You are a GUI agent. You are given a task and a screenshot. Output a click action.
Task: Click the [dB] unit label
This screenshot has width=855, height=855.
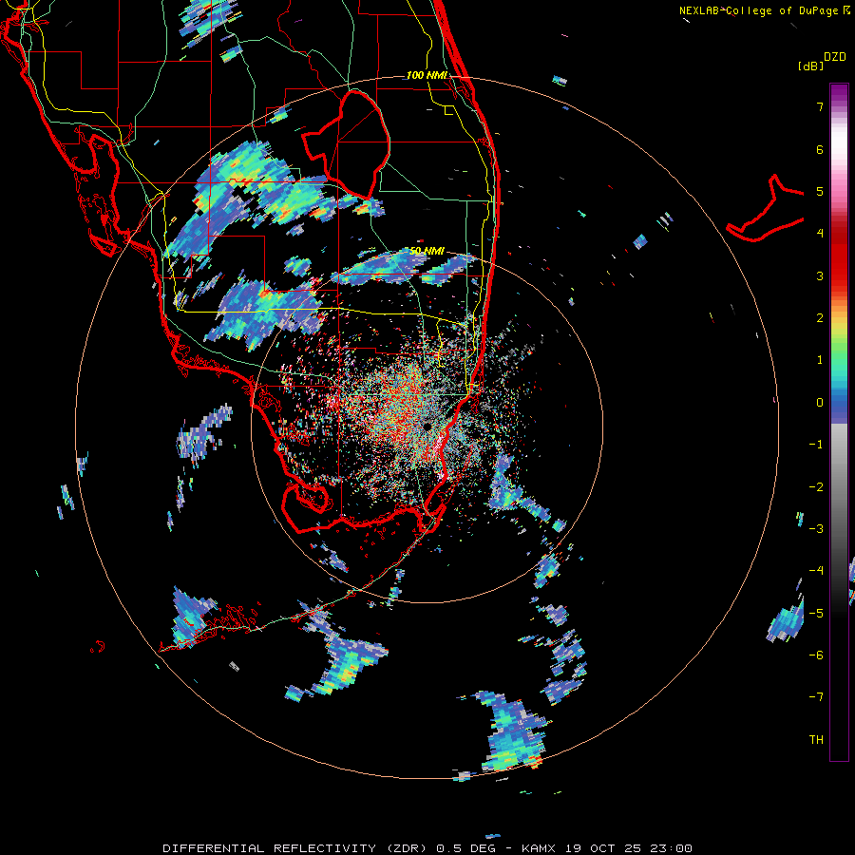click(x=811, y=66)
